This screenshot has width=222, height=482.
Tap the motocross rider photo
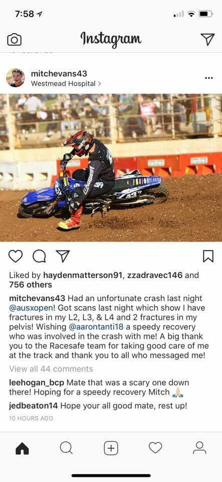point(111,168)
